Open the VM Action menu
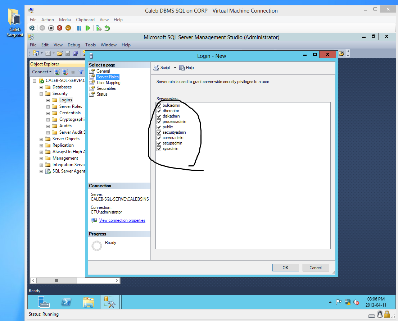Image resolution: width=398 pixels, height=321 pixels. tap(48, 20)
